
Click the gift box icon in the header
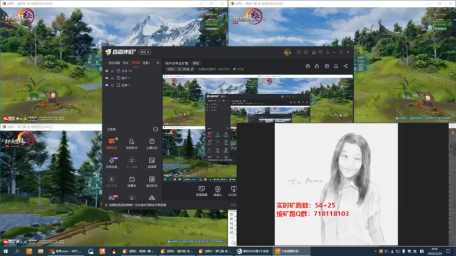tap(308, 66)
